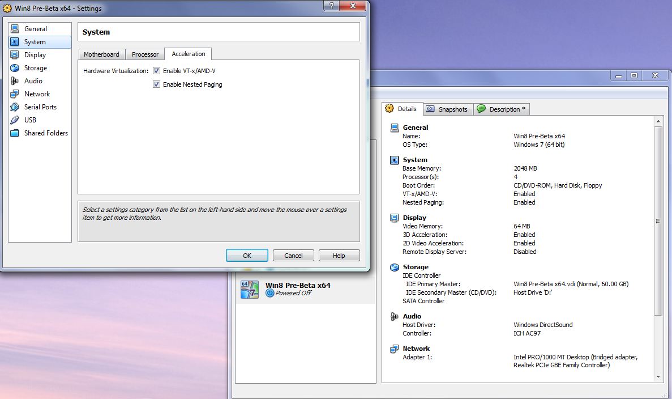Select the Shared Folders category label
Viewport: 672px width, 399px height.
pyautogui.click(x=46, y=133)
